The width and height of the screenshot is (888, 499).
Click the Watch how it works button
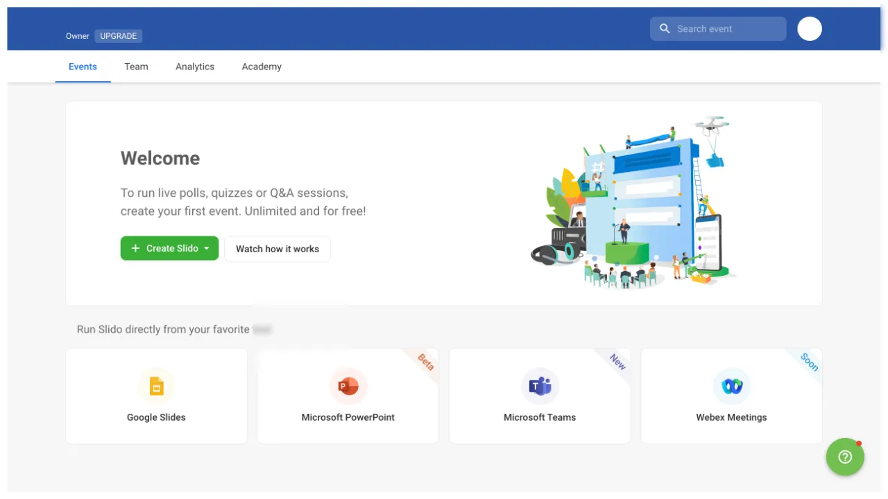click(x=277, y=249)
